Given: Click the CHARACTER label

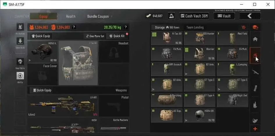Looking at the screenshot, I should point(22,17).
